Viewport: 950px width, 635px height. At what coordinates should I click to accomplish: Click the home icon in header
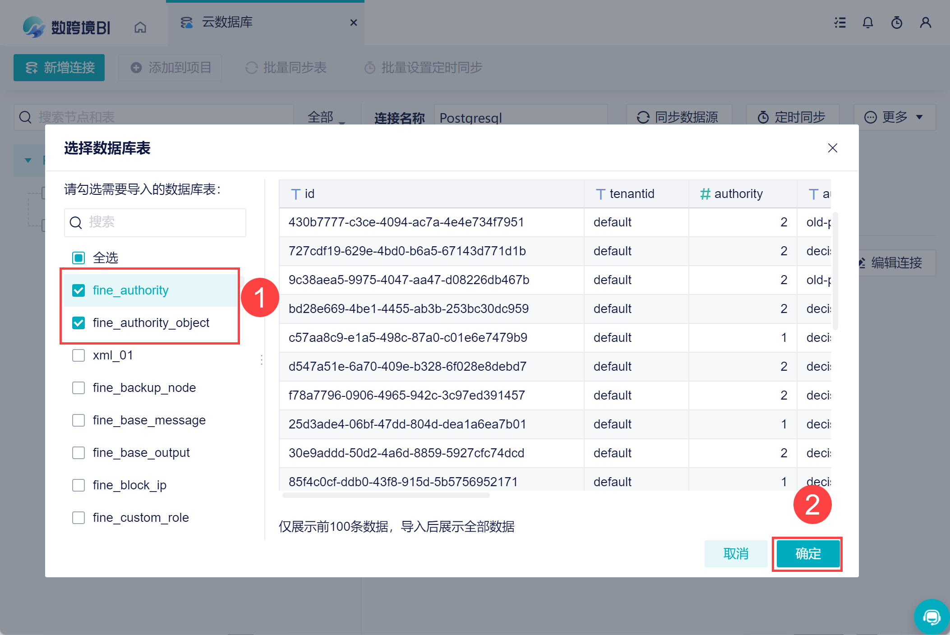pyautogui.click(x=140, y=28)
